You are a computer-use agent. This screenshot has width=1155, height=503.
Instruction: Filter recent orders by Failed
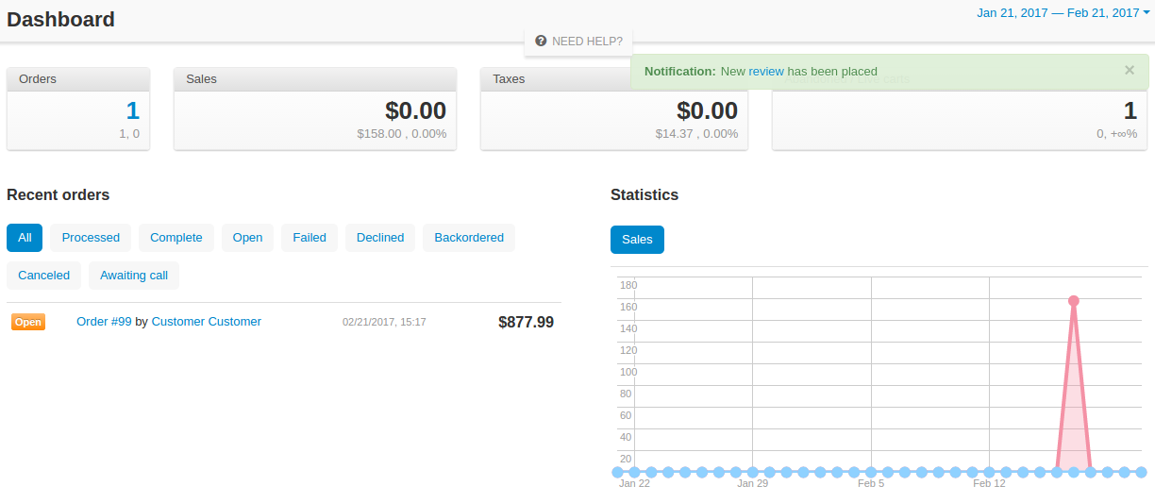tap(310, 238)
